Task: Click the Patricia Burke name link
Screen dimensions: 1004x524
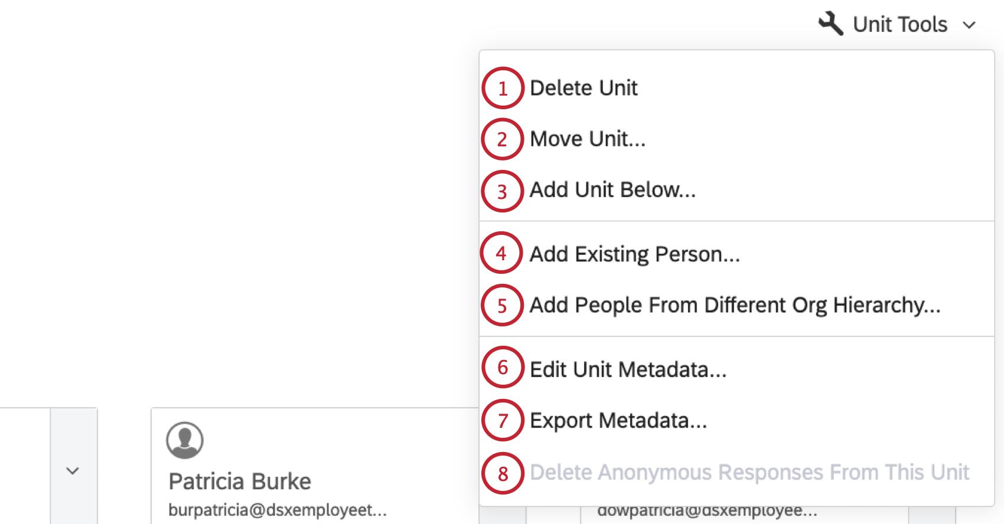Action: click(x=240, y=481)
